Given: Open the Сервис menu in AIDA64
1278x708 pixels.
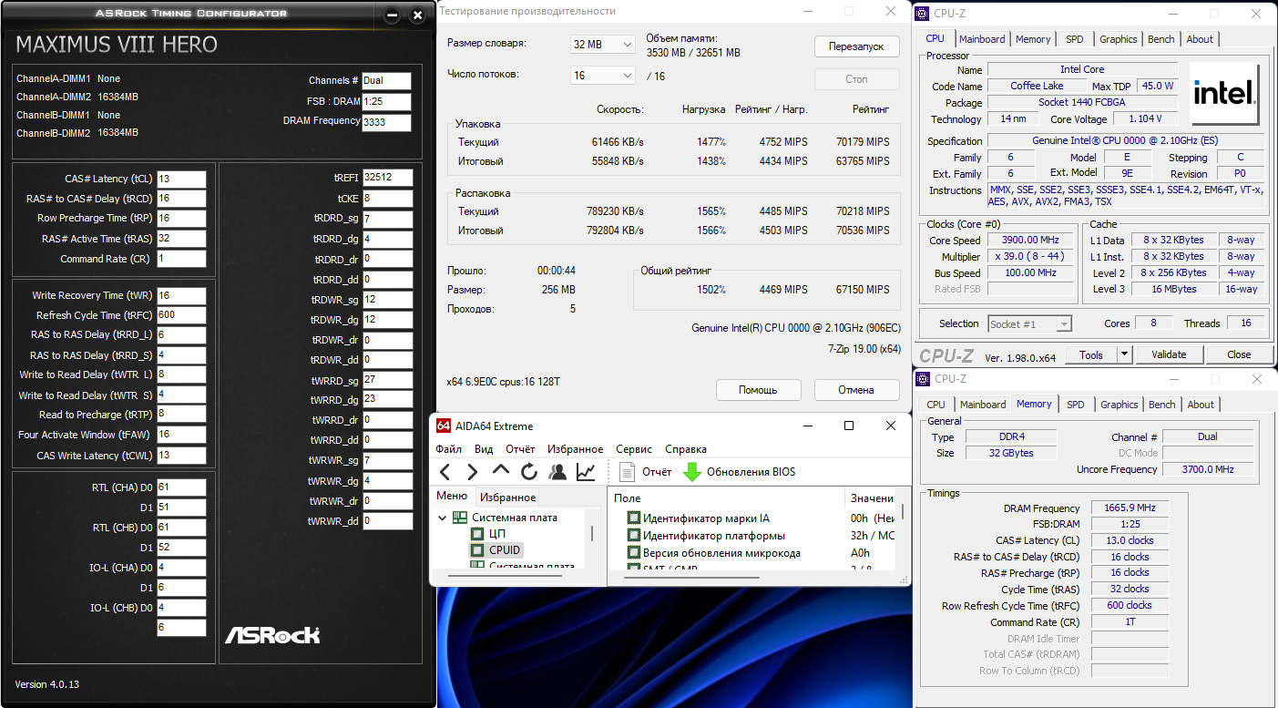Looking at the screenshot, I should tap(634, 449).
